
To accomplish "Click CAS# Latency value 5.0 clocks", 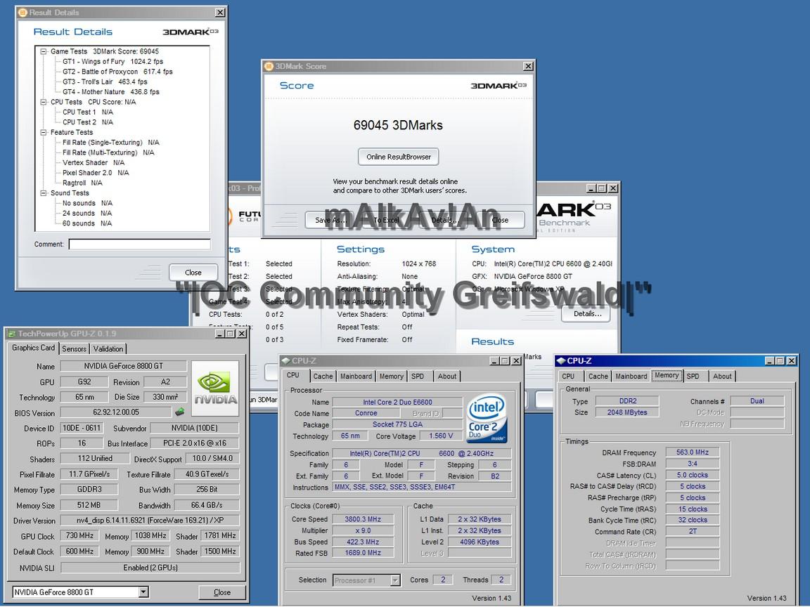I will tap(692, 475).
